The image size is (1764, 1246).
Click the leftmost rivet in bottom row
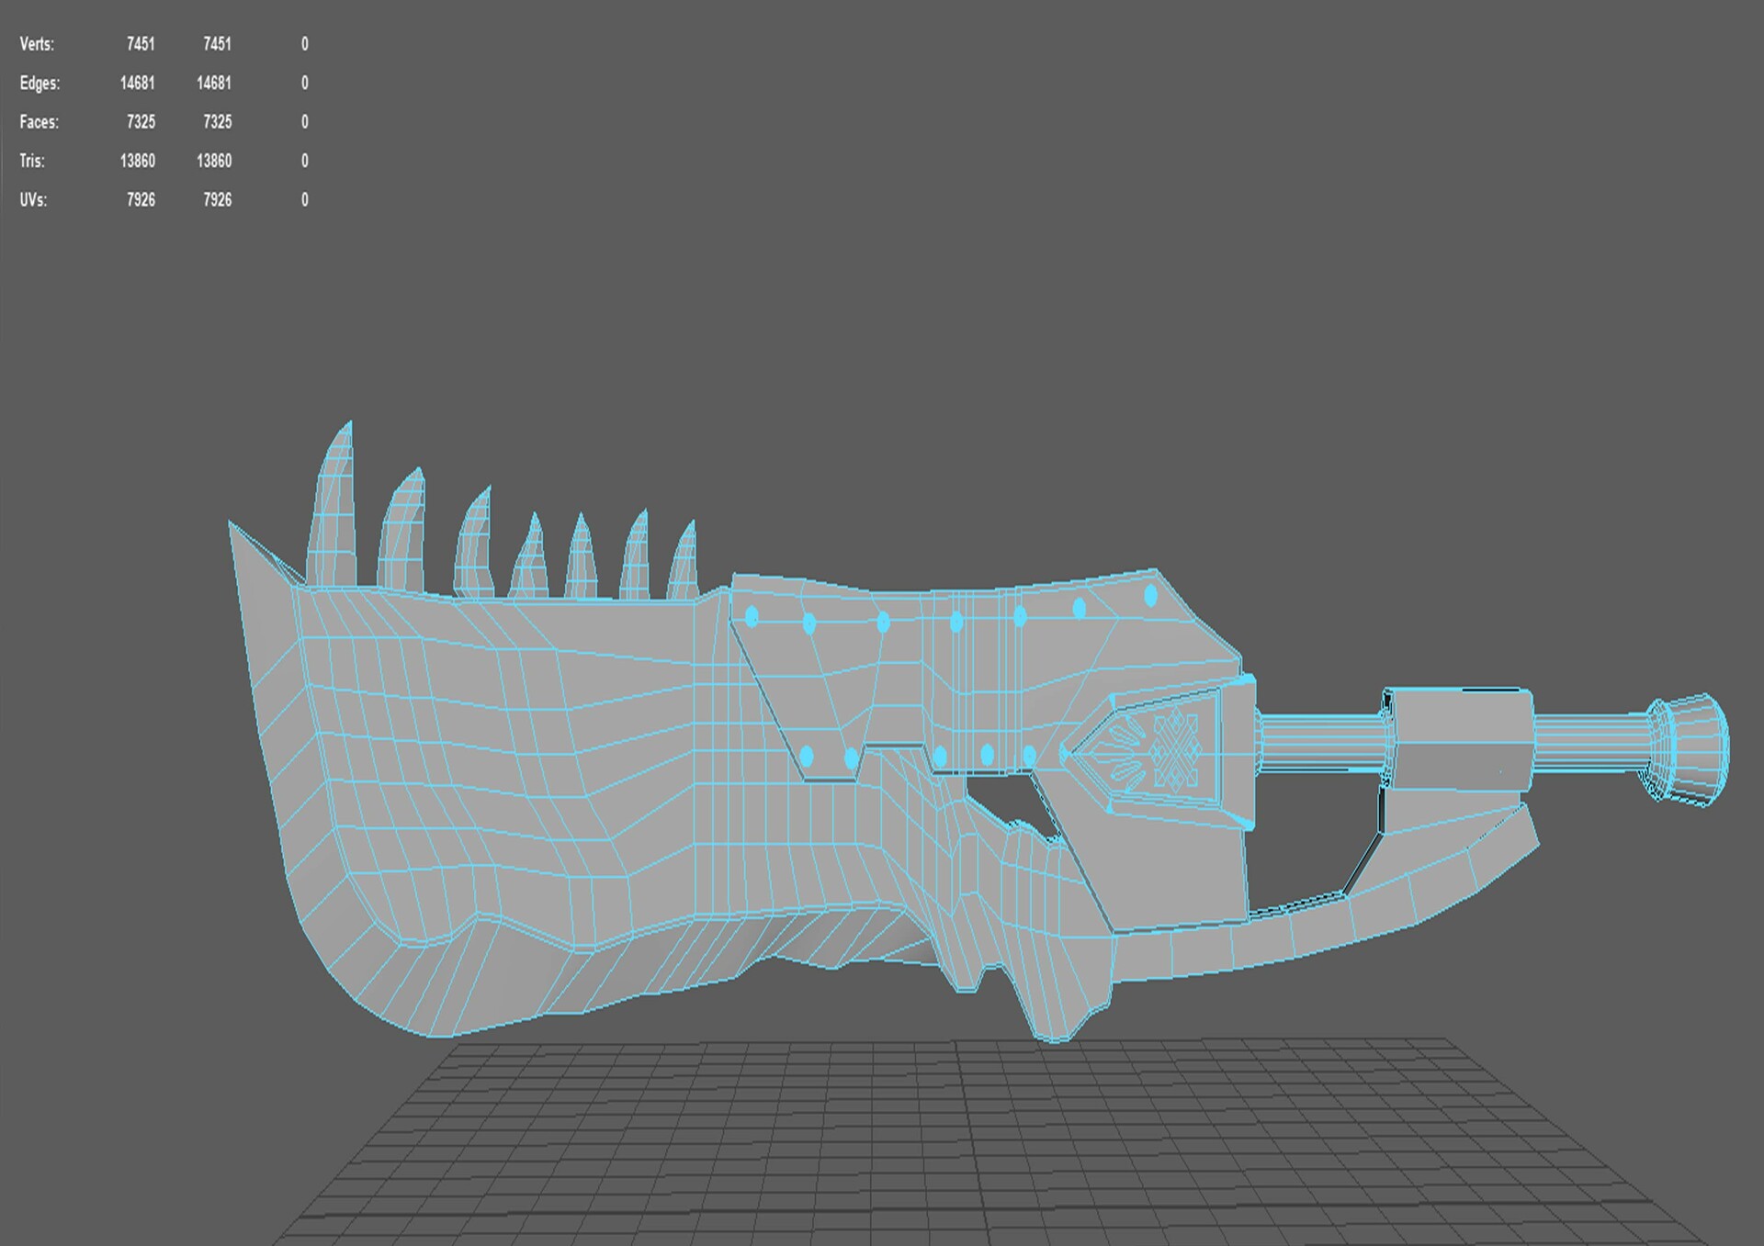(807, 757)
